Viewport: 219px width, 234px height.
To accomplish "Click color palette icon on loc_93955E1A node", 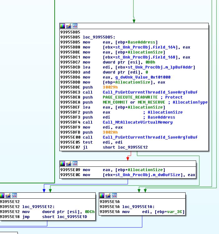I will [102, 196].
